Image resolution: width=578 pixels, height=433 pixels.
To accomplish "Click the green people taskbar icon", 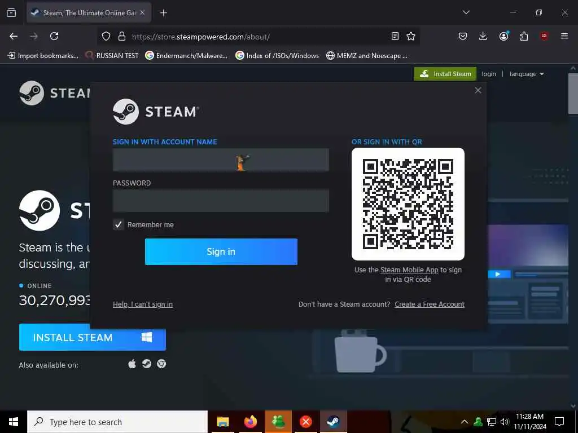I will [x=278, y=422].
